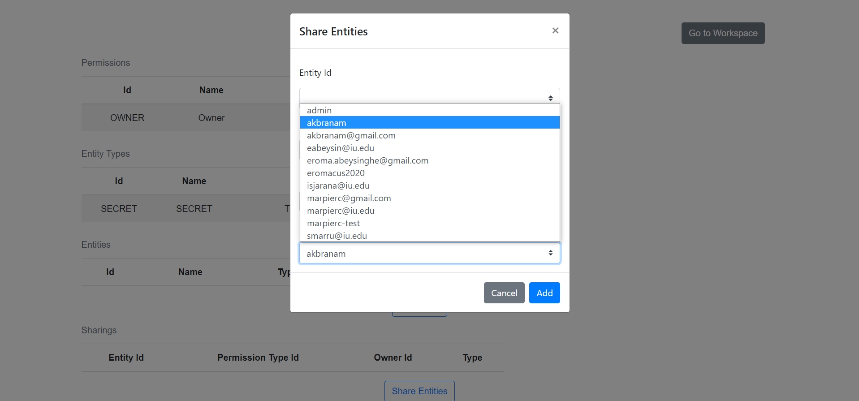Click the Owner Id column header
The height and width of the screenshot is (401, 859).
pos(393,358)
